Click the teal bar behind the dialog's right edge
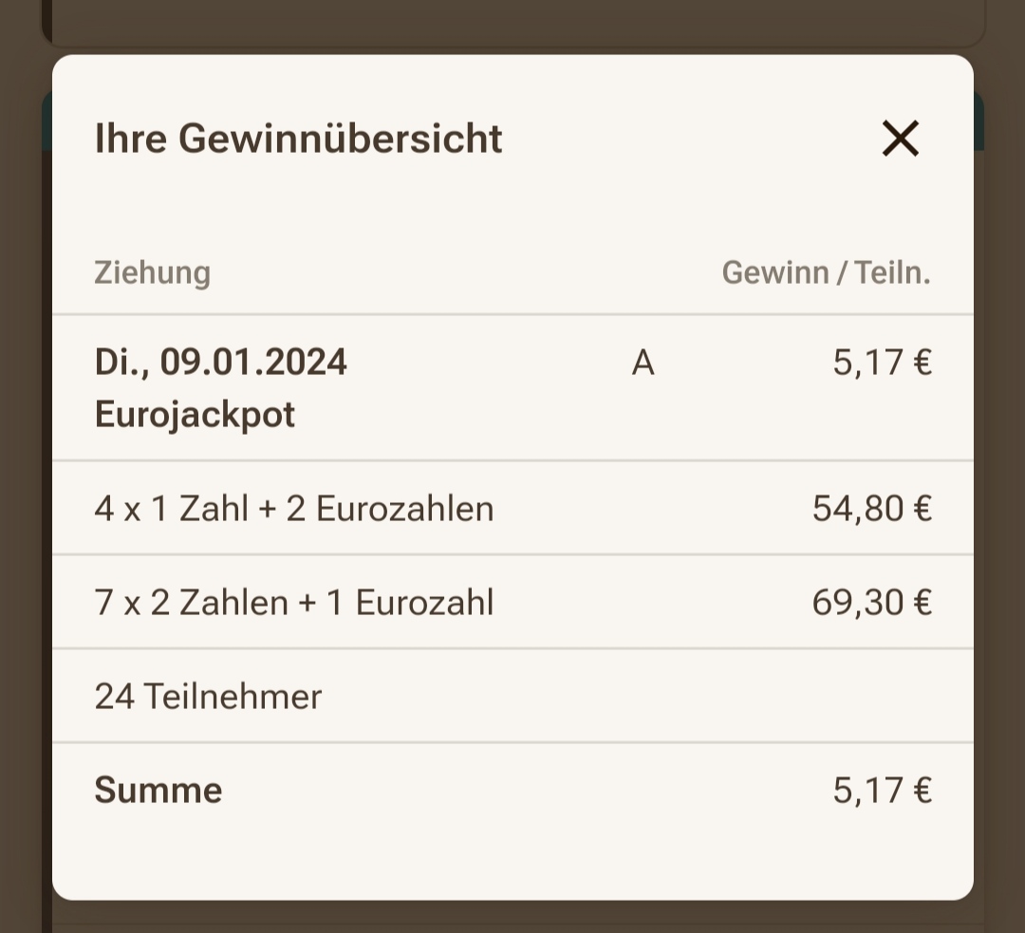 978,121
